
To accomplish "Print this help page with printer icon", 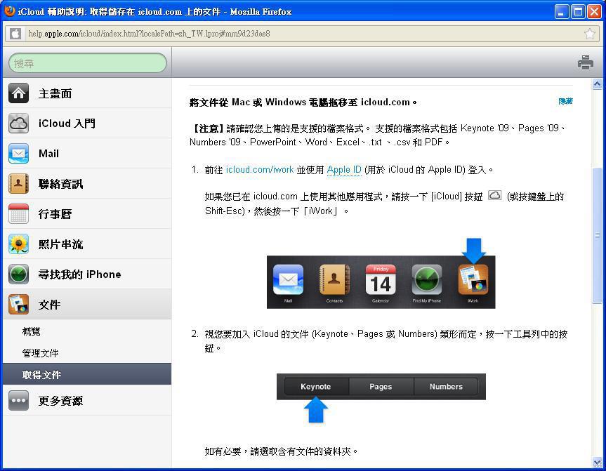I will pyautogui.click(x=585, y=62).
